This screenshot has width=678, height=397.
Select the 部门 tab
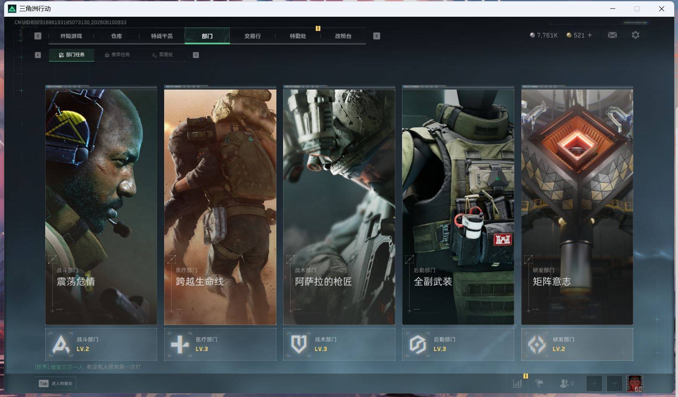point(207,36)
